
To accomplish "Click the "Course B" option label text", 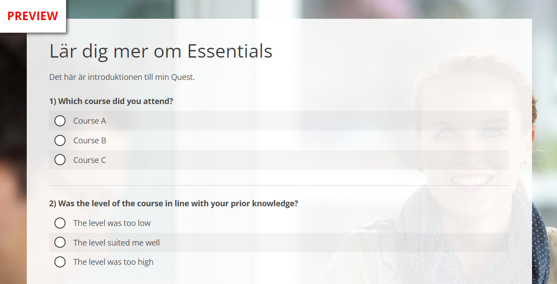I will click(90, 141).
